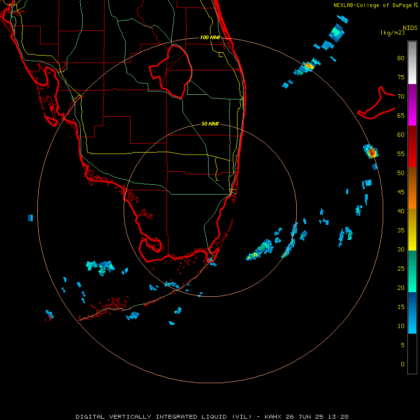Select the 20 value on the VIL scale
This screenshot has height=420, width=420.
[401, 287]
